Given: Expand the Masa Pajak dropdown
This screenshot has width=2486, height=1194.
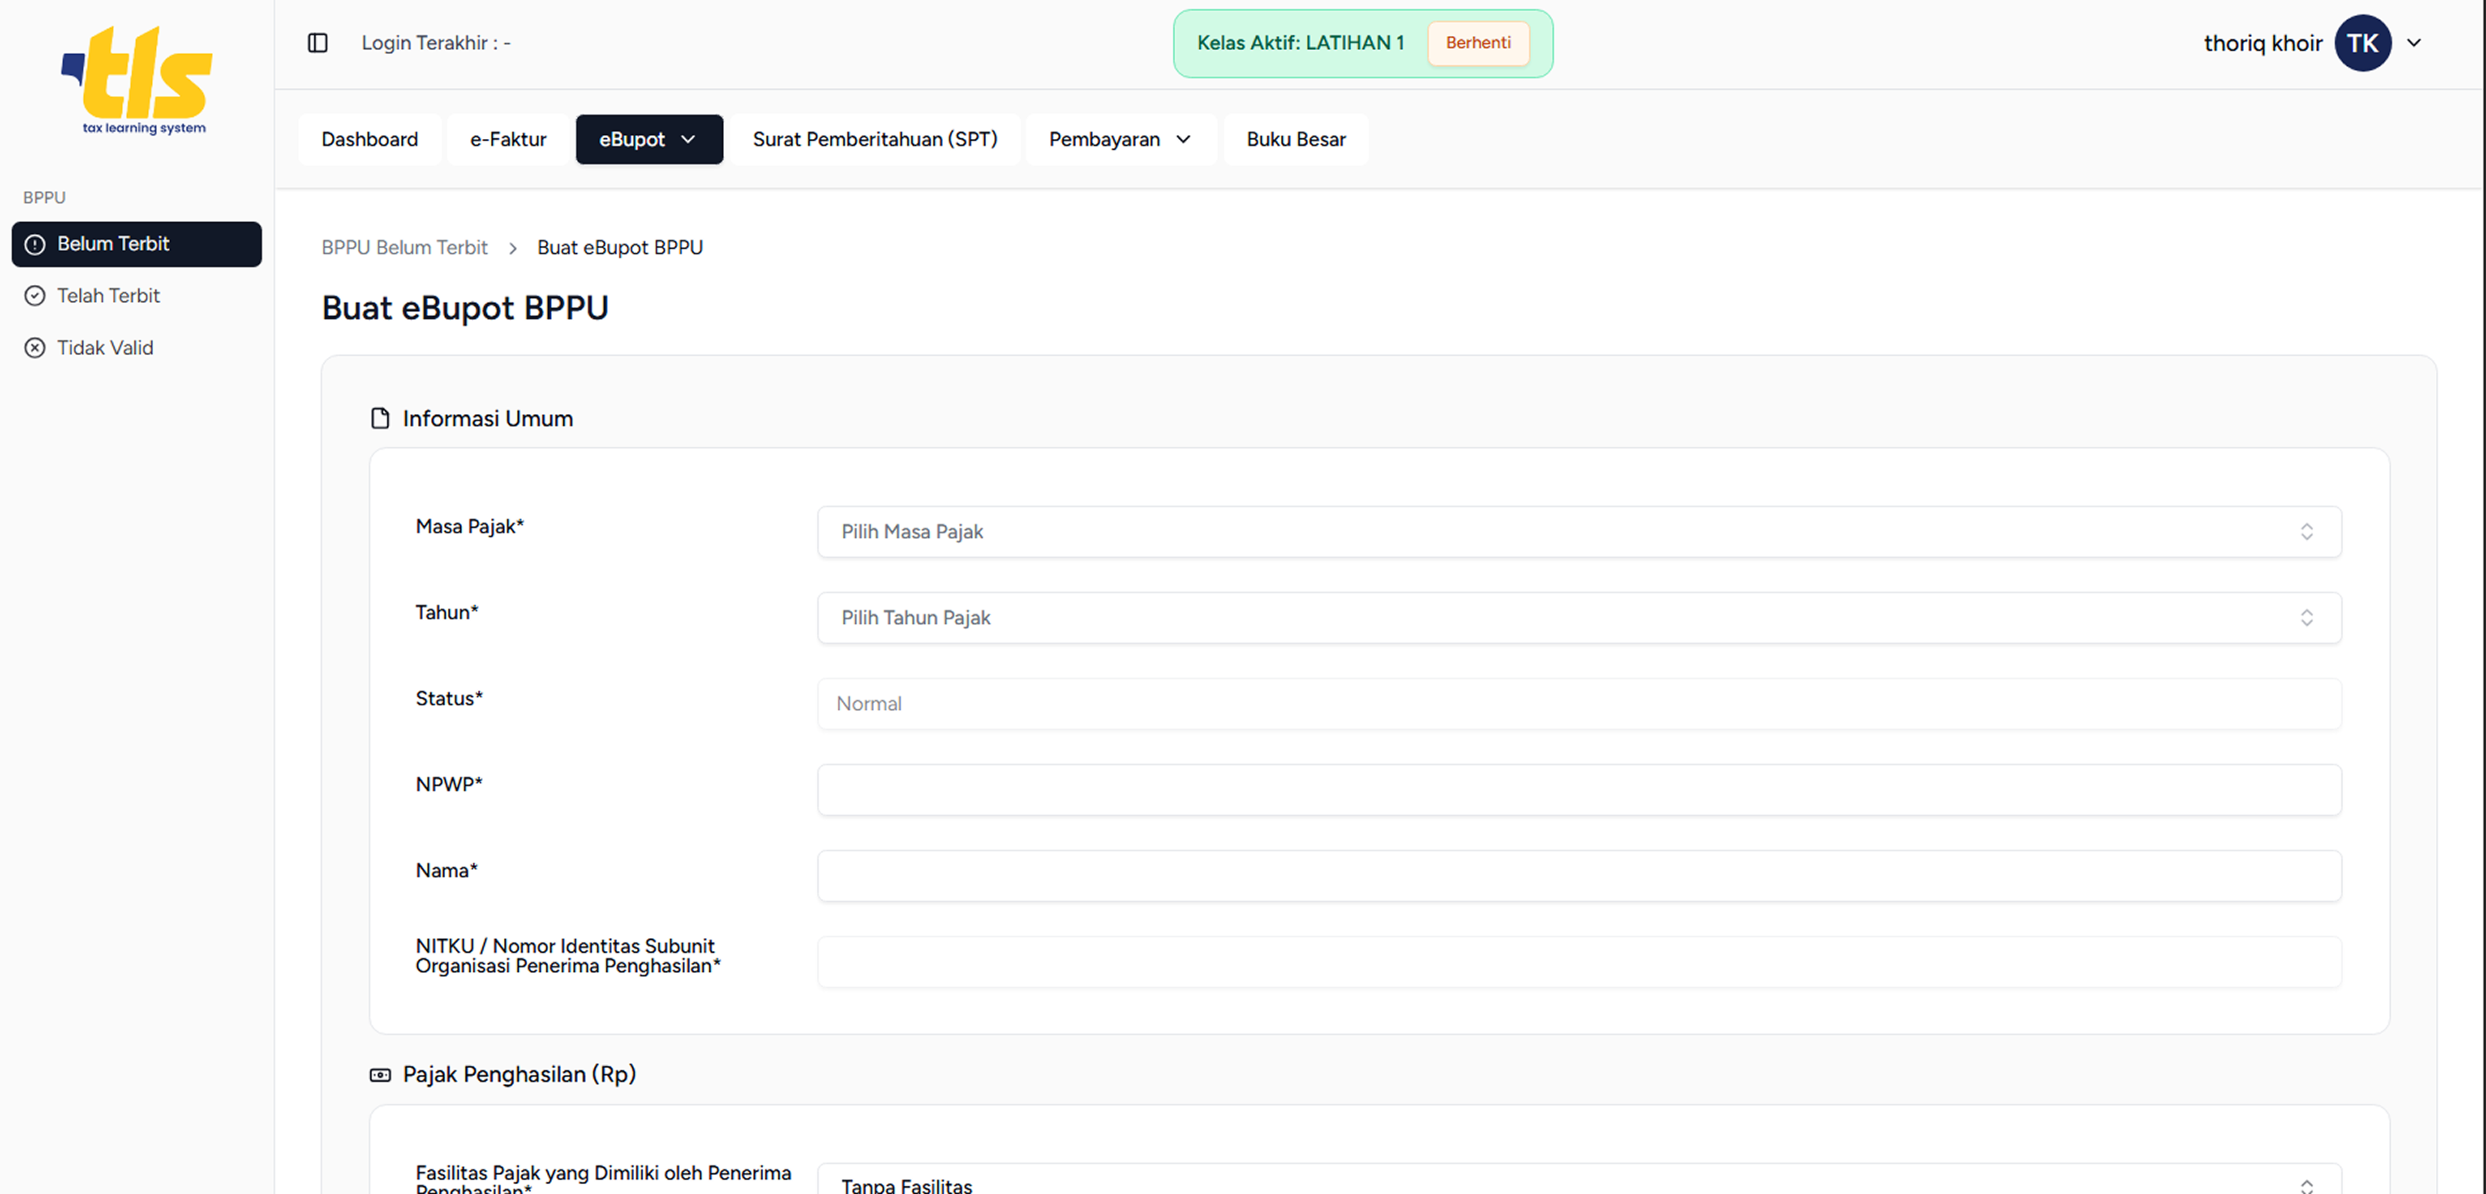Looking at the screenshot, I should tap(1579, 532).
